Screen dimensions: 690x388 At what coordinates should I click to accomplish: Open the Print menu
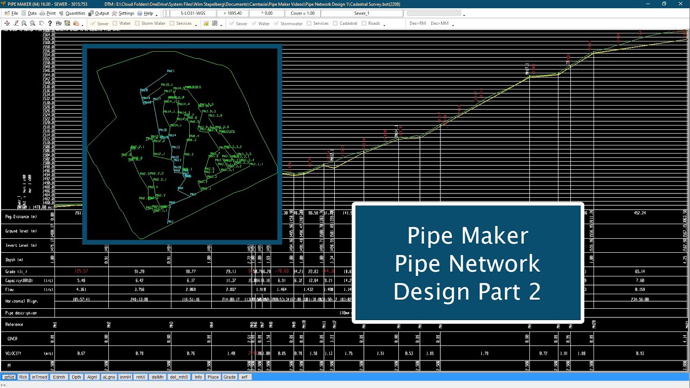[x=48, y=13]
